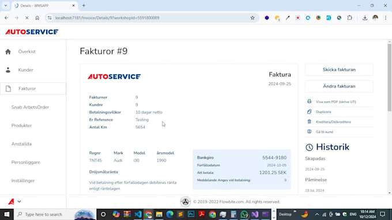The image size is (392, 220).
Task: Click the home icon beside Överkist
Action: (x=8, y=52)
